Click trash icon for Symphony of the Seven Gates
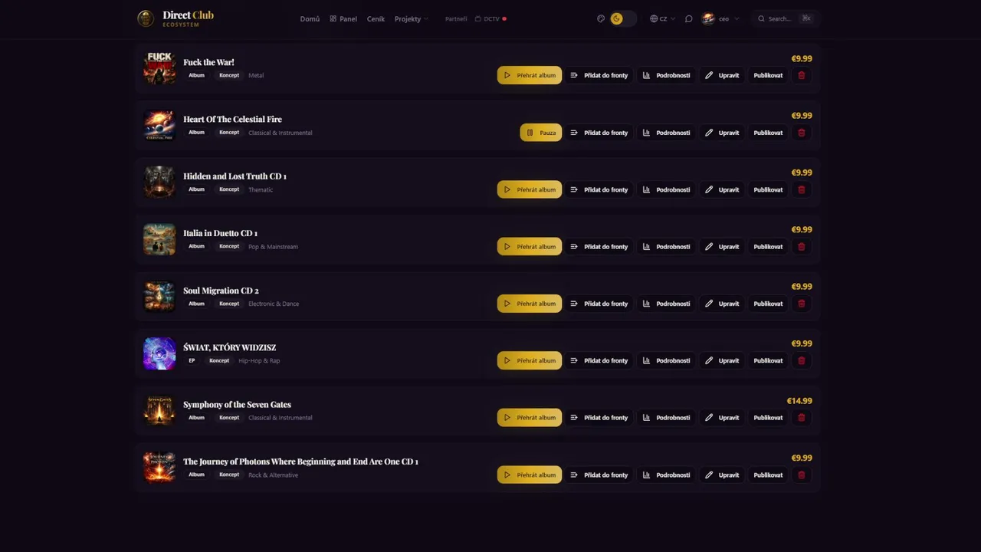The width and height of the screenshot is (981, 552). pos(802,418)
